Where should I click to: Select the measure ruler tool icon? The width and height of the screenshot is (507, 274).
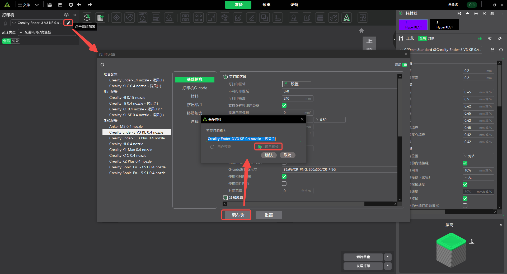(278, 18)
